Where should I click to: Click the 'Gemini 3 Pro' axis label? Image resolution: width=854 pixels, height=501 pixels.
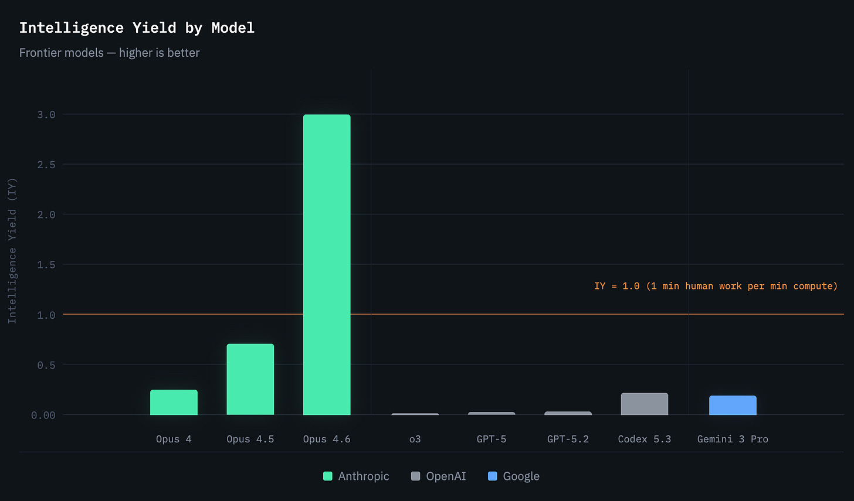click(x=733, y=439)
